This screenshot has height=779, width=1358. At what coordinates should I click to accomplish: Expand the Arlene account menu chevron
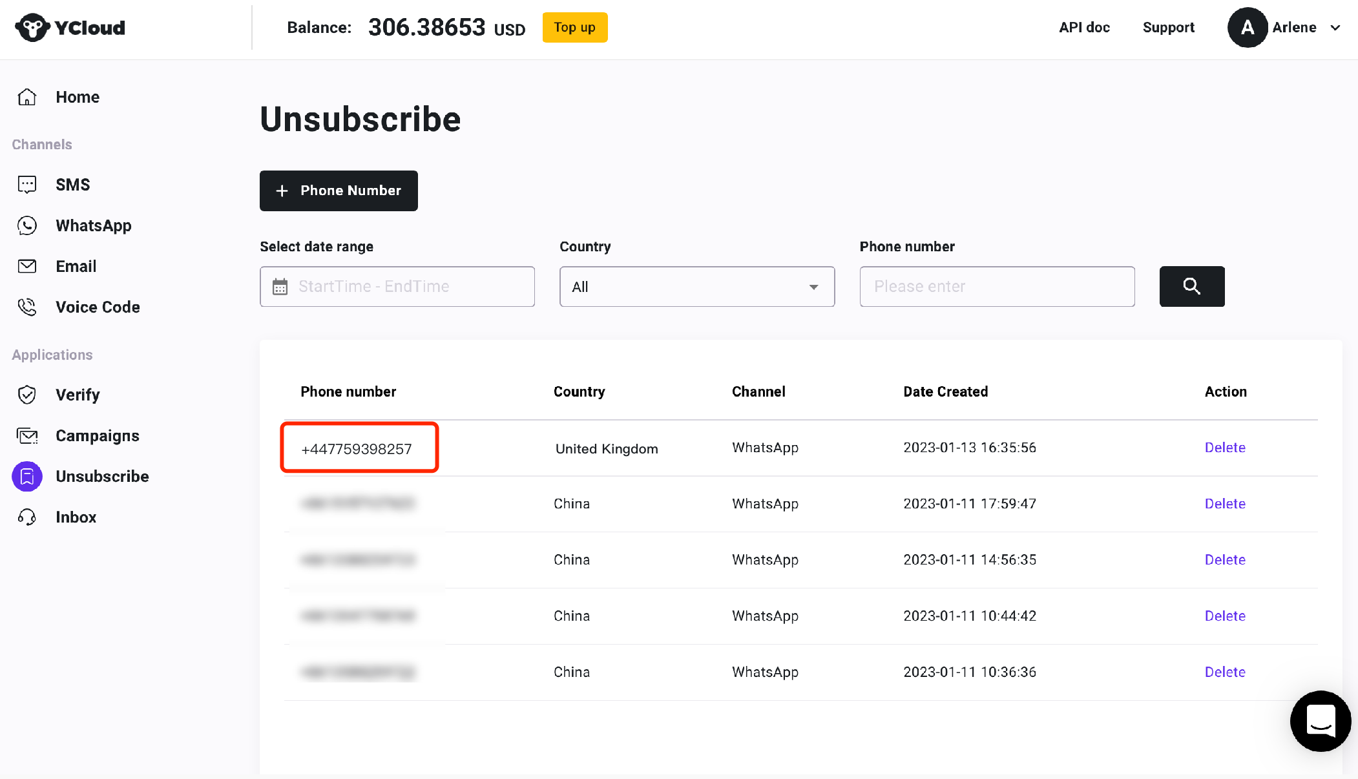[1335, 28]
